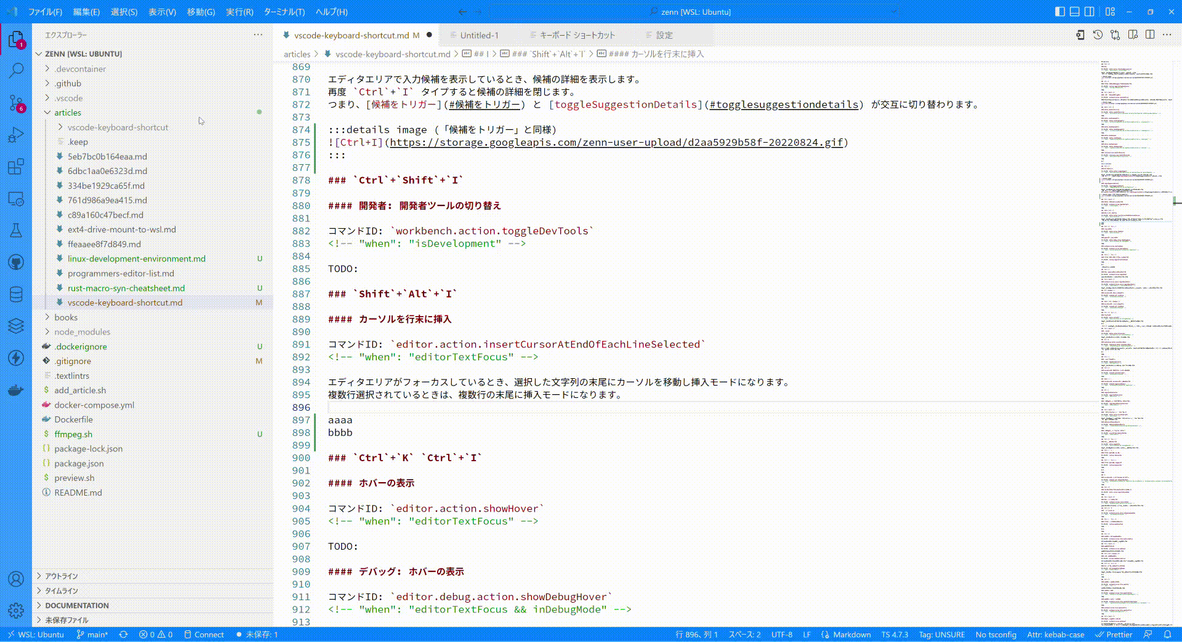Open the Manage gear icon
Image resolution: width=1182 pixels, height=642 pixels.
tap(16, 611)
